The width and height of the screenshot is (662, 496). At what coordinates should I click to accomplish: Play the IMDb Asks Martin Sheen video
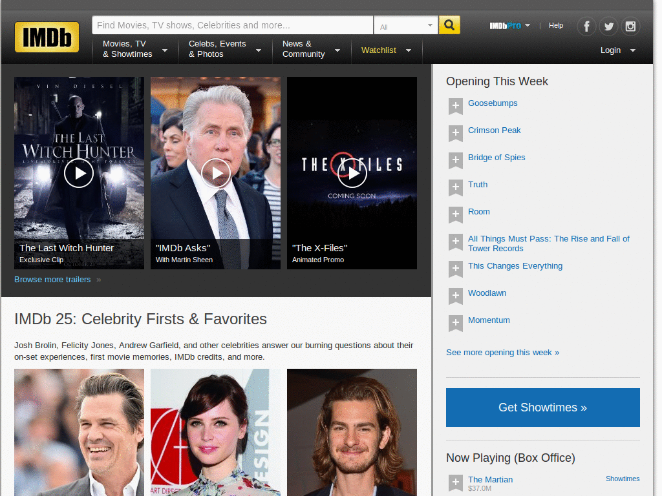216,173
